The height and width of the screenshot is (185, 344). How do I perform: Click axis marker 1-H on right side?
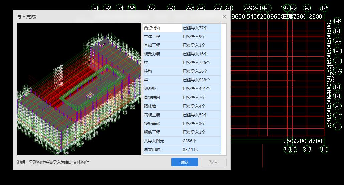[x=337, y=51]
